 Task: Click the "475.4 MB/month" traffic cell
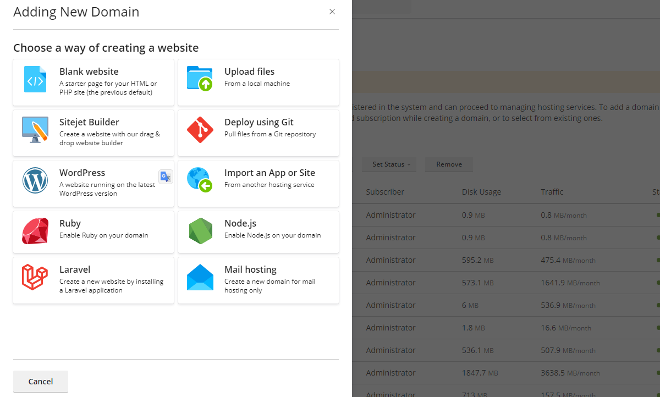point(568,260)
